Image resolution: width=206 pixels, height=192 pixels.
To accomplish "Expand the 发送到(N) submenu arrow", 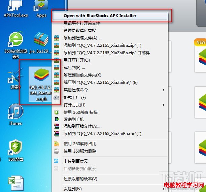I will pyautogui.click(x=164, y=189).
